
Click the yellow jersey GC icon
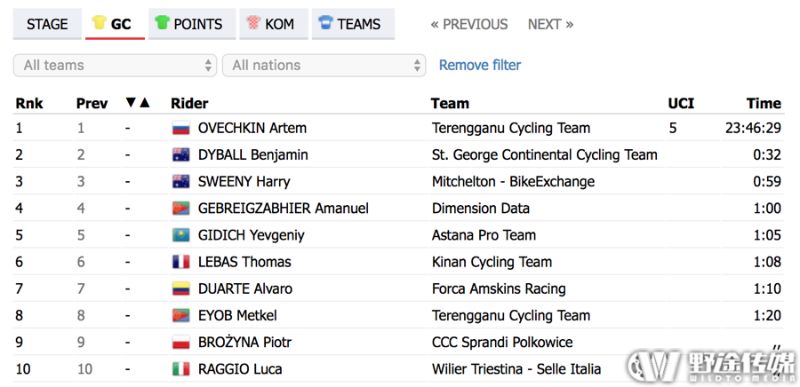click(x=99, y=23)
